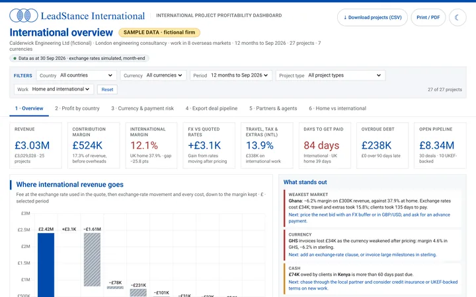
Task: Switch to Profit by country tab
Action: click(x=77, y=108)
